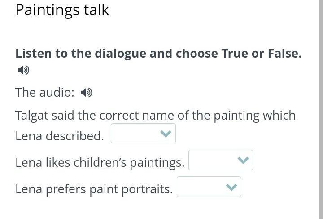The height and width of the screenshot is (219, 323).
Task: Click chevron arrow in children's paintings dropdown
Action: [243, 161]
